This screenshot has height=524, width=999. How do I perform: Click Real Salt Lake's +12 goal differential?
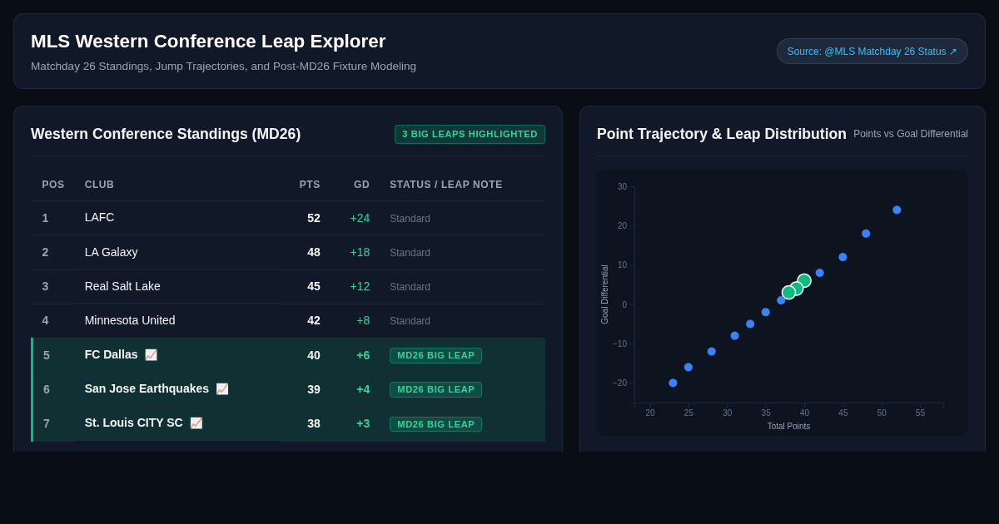pos(360,286)
